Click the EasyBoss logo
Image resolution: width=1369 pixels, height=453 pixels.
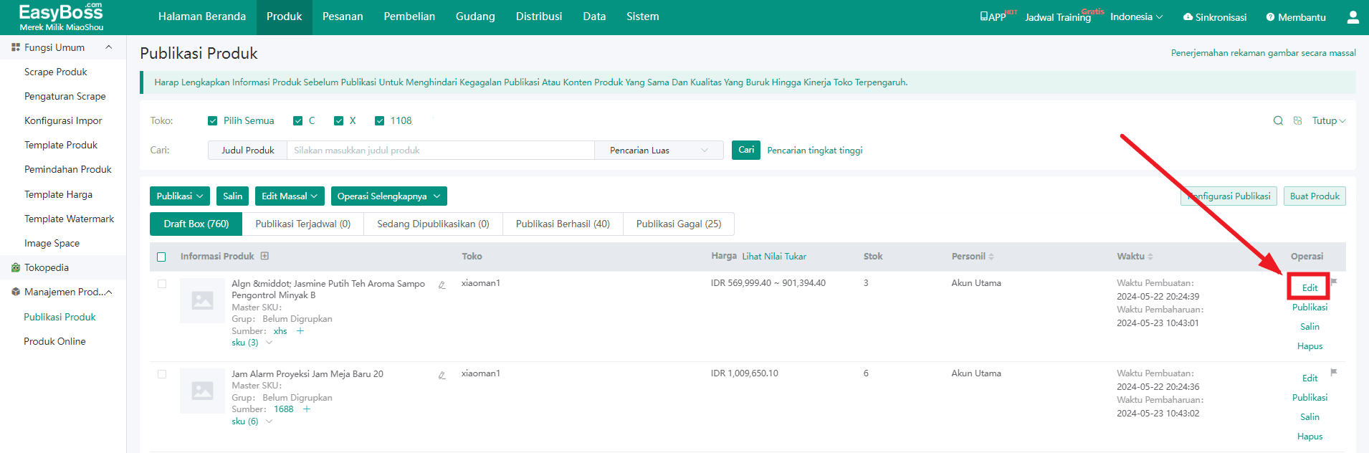click(x=61, y=16)
